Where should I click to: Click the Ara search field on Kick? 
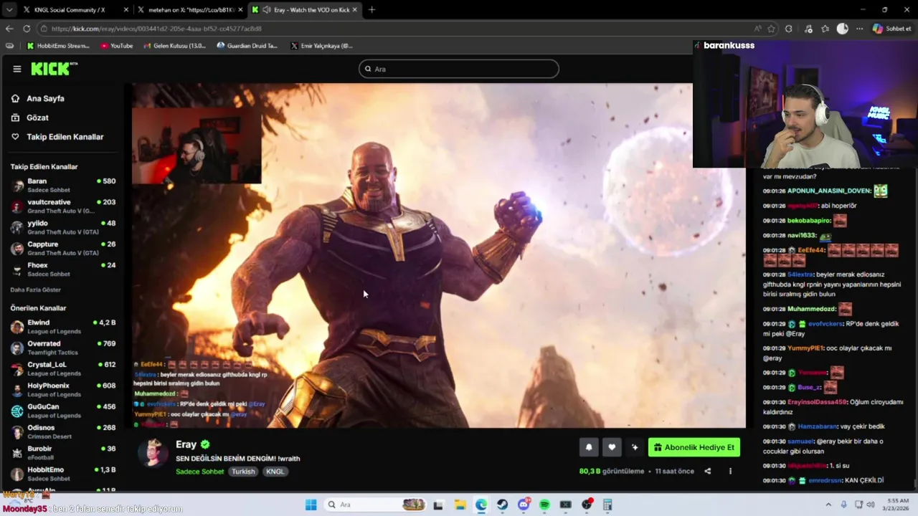click(459, 69)
